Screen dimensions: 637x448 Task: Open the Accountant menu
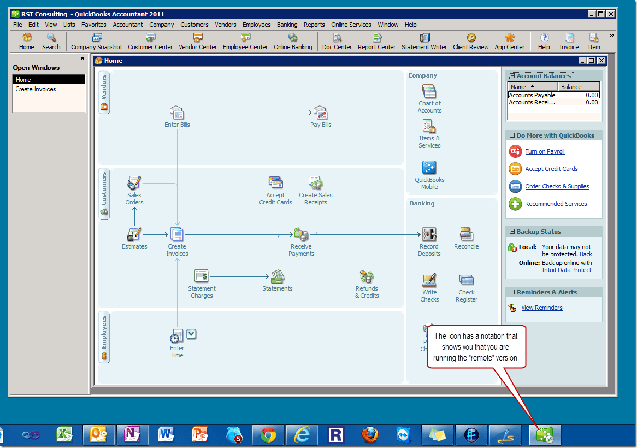127,25
